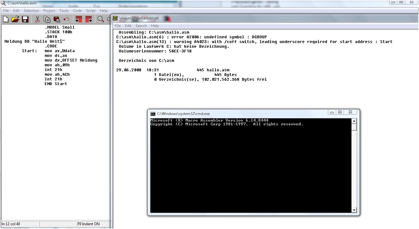Screen dimensions: 419x229
Task: Click the 'ln 12 col 40' status field
Action: point(19,224)
